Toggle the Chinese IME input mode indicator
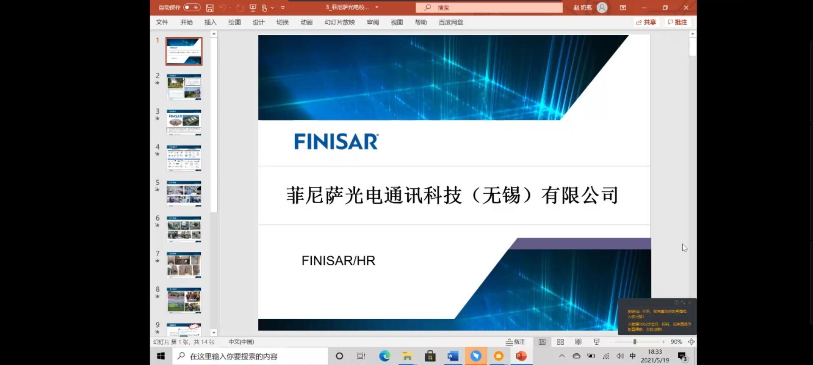This screenshot has width=813, height=365. coord(633,356)
